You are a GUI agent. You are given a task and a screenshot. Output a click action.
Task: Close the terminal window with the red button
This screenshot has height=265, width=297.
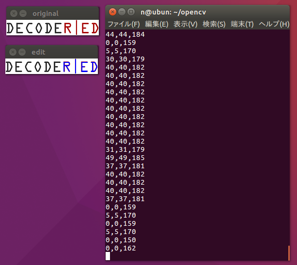click(x=113, y=12)
